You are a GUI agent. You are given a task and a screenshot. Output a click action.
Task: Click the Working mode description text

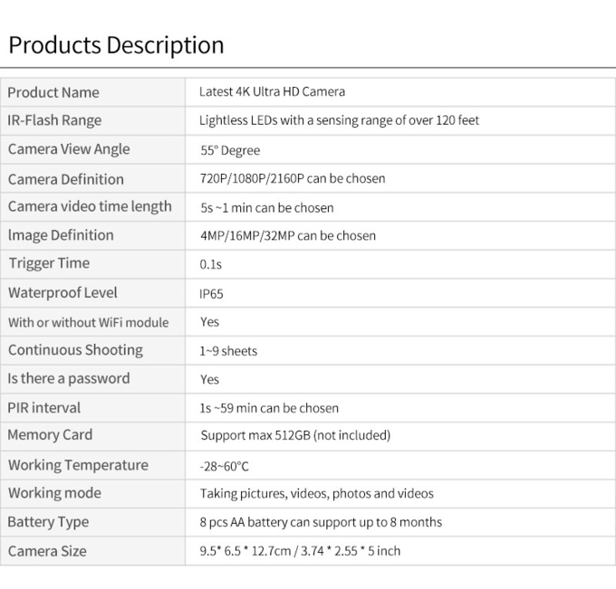click(317, 494)
